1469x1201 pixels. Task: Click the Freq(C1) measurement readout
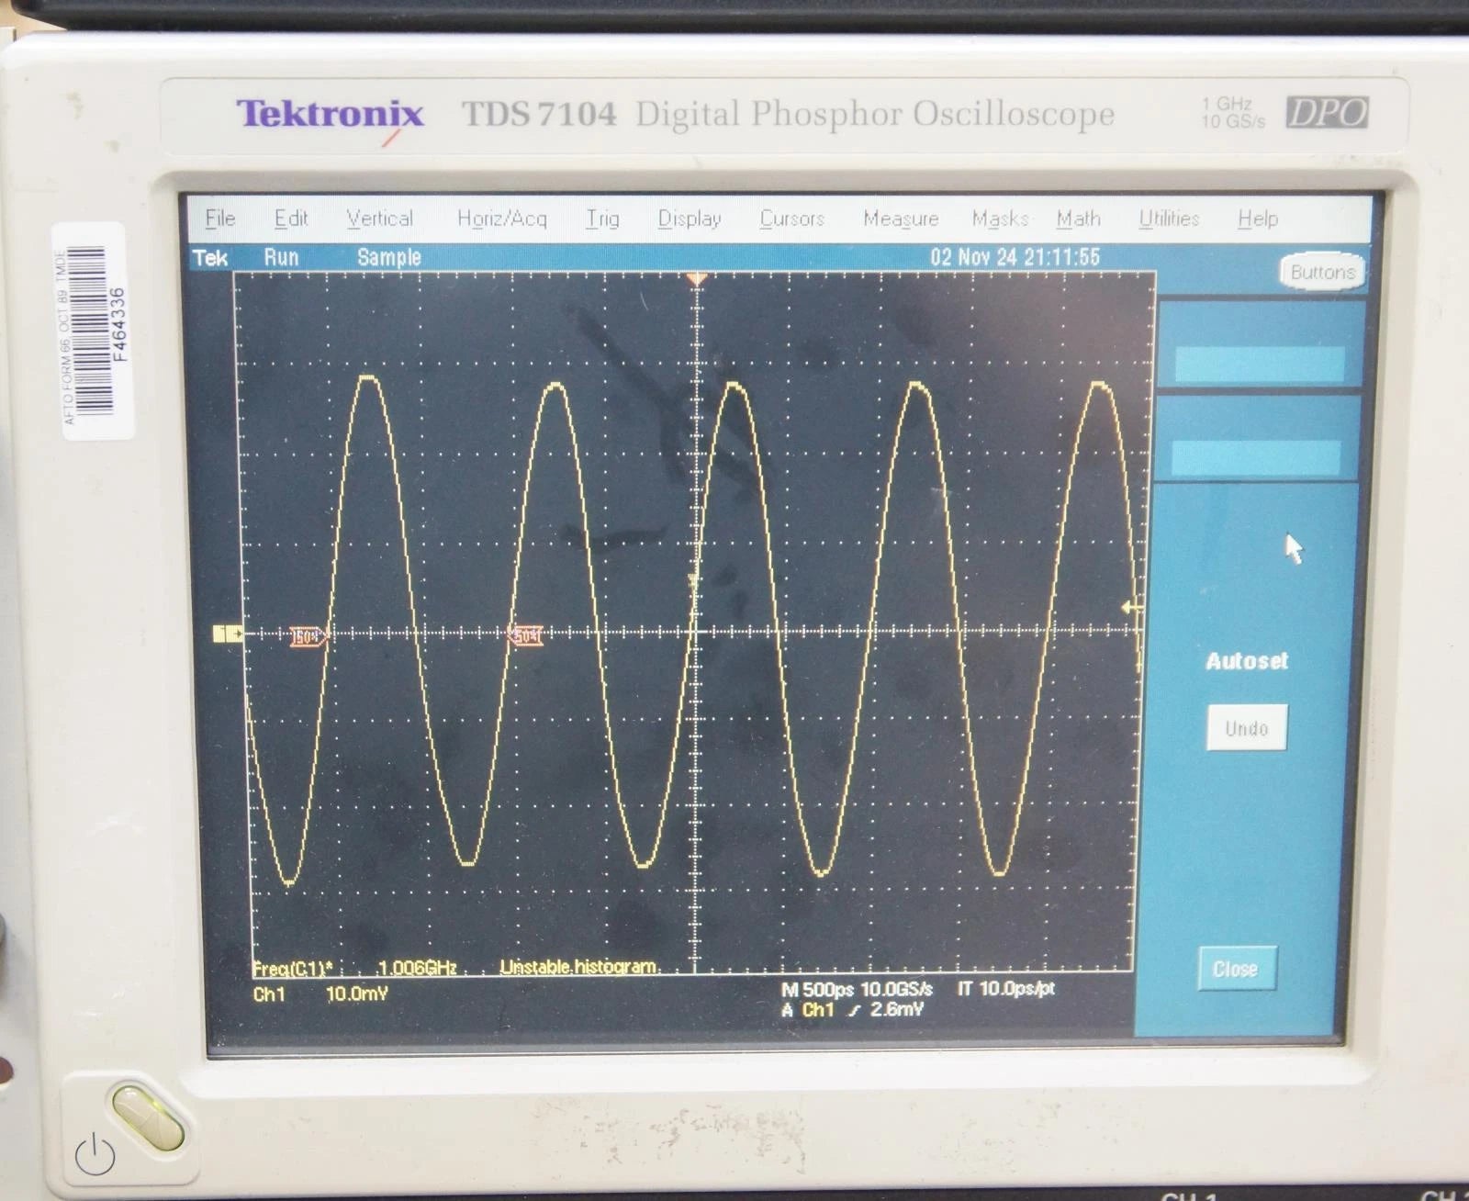292,968
